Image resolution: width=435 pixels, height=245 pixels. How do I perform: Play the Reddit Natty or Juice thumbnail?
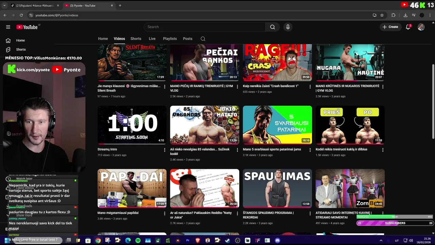[205, 188]
